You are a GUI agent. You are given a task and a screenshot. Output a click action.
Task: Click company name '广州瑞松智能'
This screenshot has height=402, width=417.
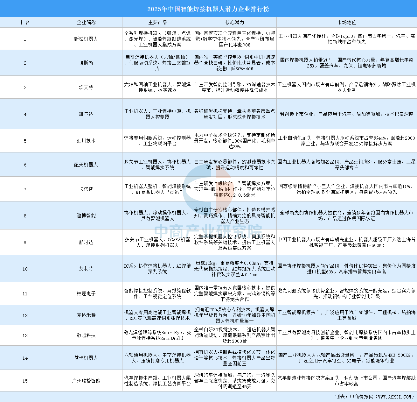[x=86, y=381]
